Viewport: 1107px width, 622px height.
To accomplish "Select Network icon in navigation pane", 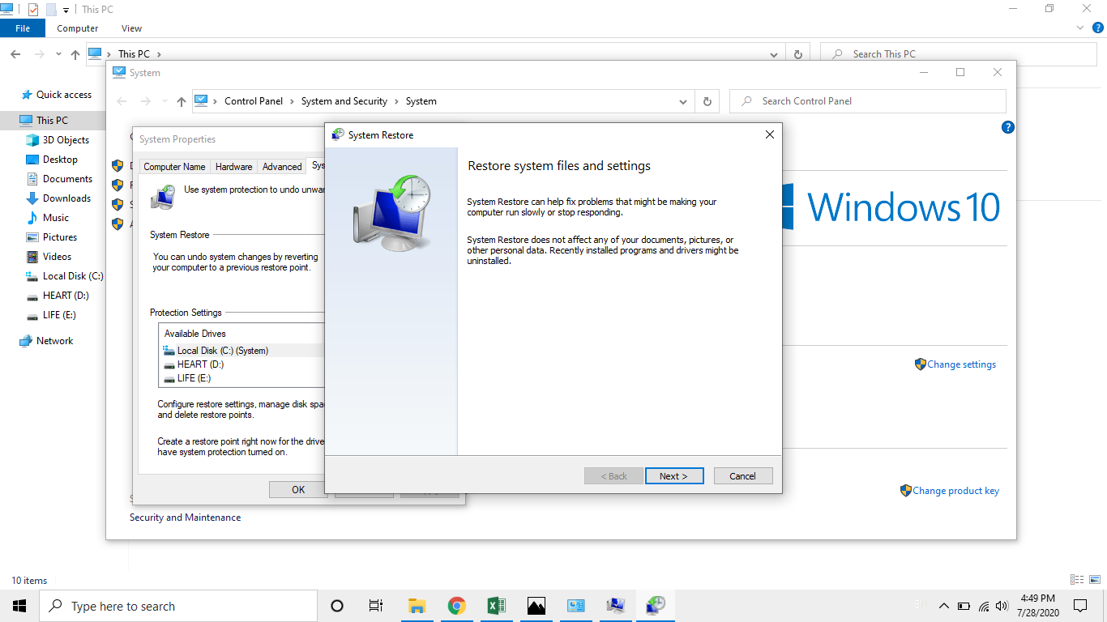I will [26, 341].
